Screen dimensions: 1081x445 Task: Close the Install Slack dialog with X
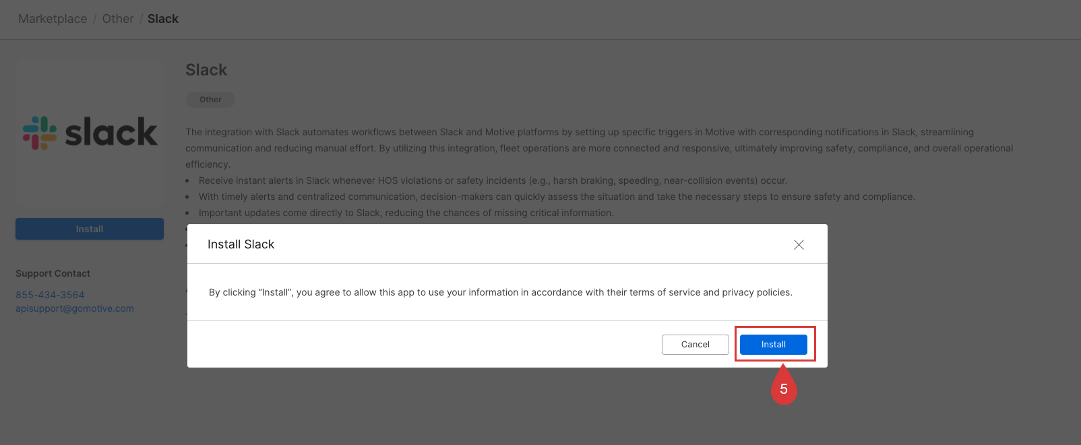point(799,244)
